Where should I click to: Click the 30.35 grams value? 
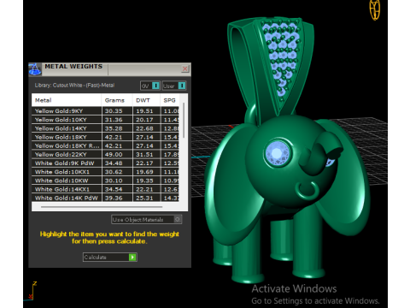[114, 111]
